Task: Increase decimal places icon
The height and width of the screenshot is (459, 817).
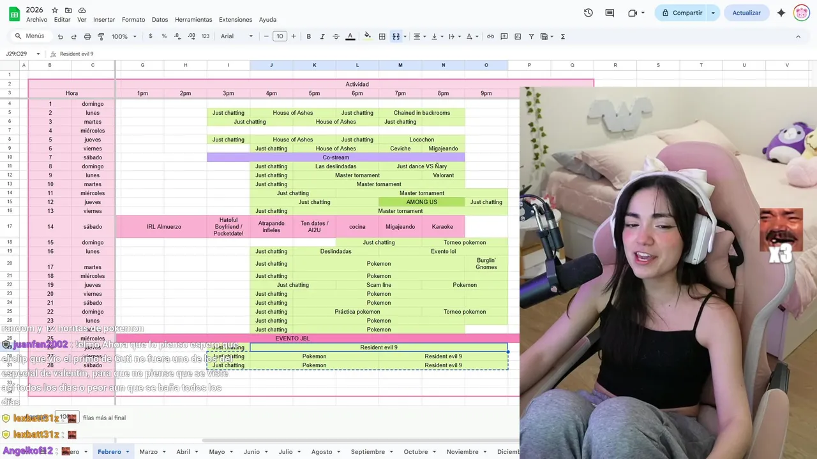Action: click(191, 36)
